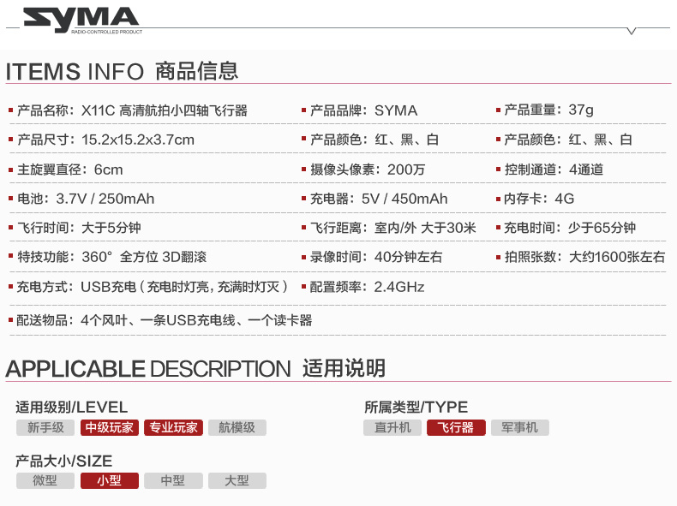Select the 直升机 type tag
The image size is (677, 506).
(392, 427)
